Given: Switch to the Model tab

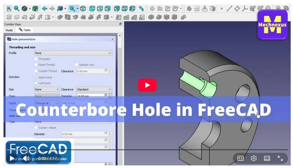Looking at the screenshot, I should 9,30.
